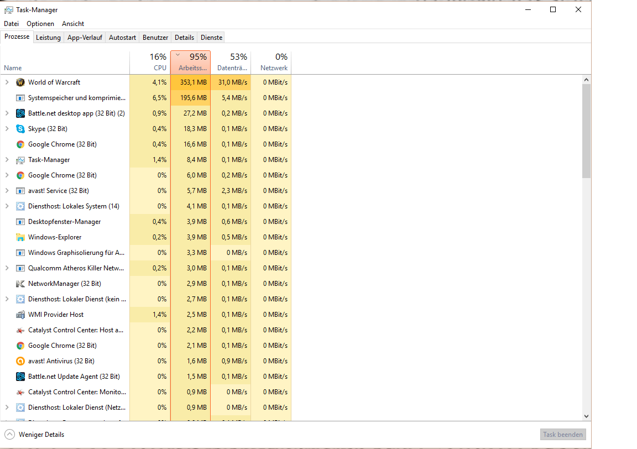Click the Skype (32 Bit) process icon
This screenshot has height=449, width=637.
20,129
